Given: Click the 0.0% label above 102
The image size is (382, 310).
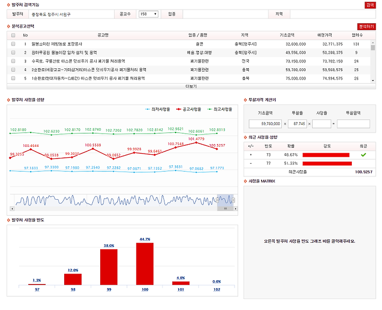Looking at the screenshot, I should click(216, 281).
